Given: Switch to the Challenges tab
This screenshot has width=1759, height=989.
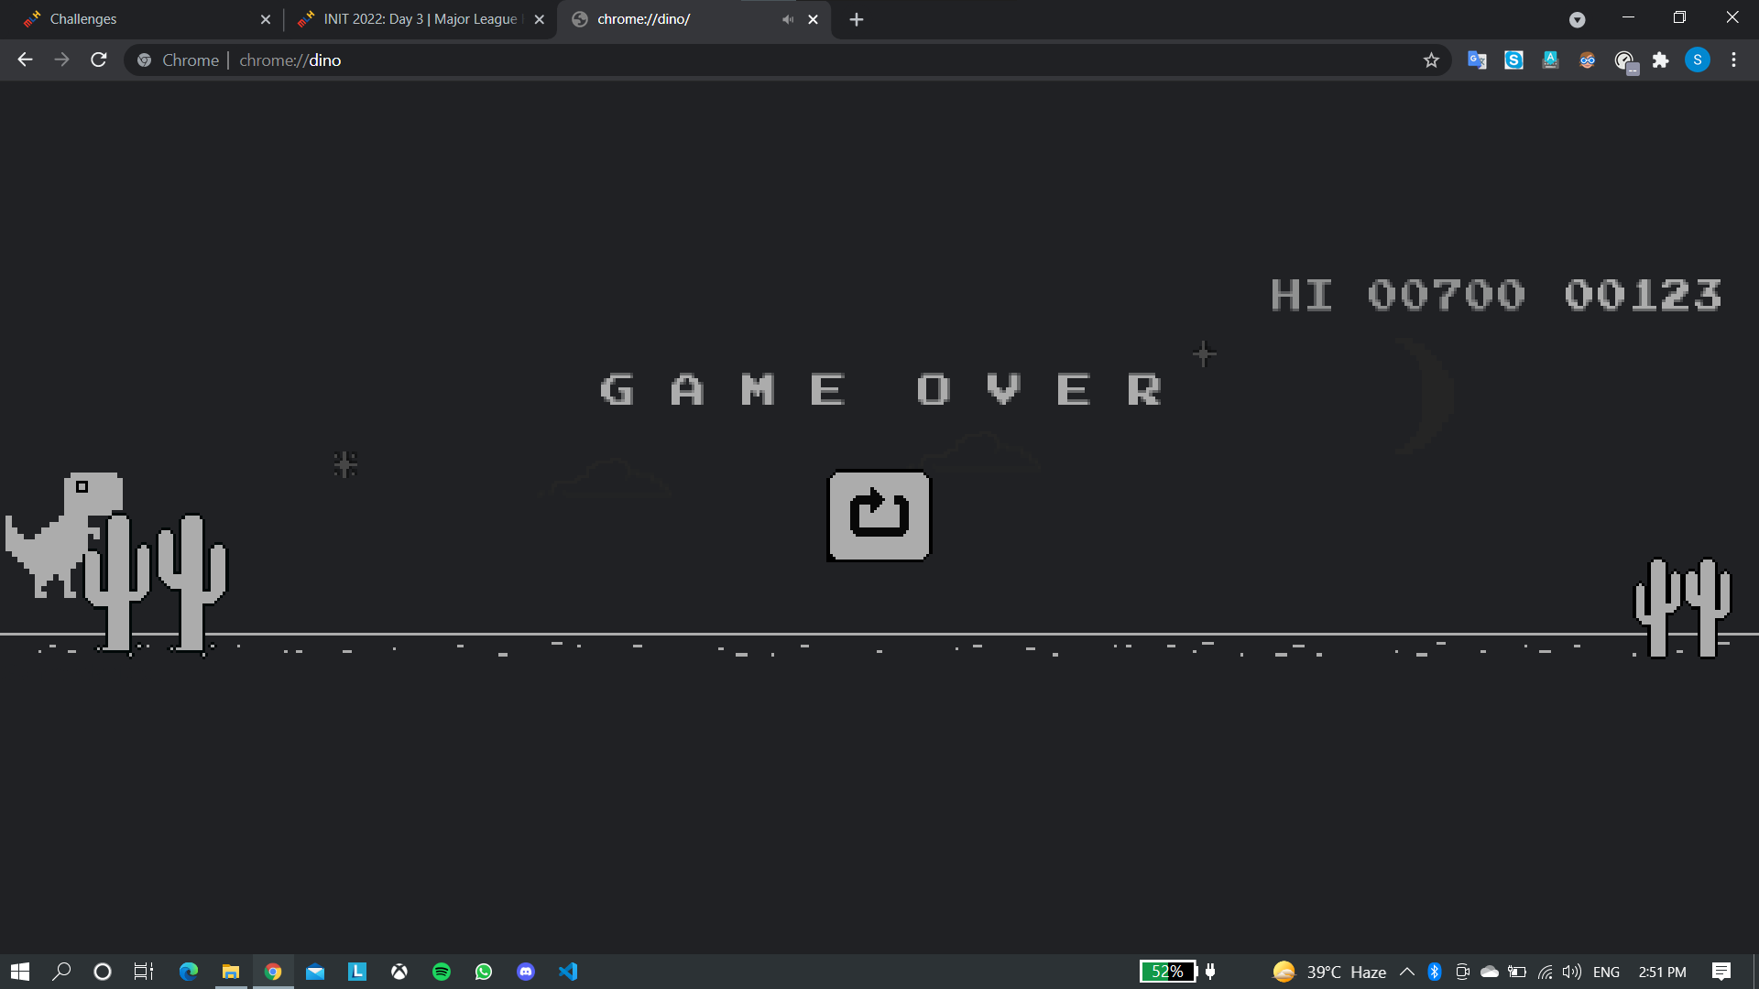Looking at the screenshot, I should pyautogui.click(x=137, y=19).
